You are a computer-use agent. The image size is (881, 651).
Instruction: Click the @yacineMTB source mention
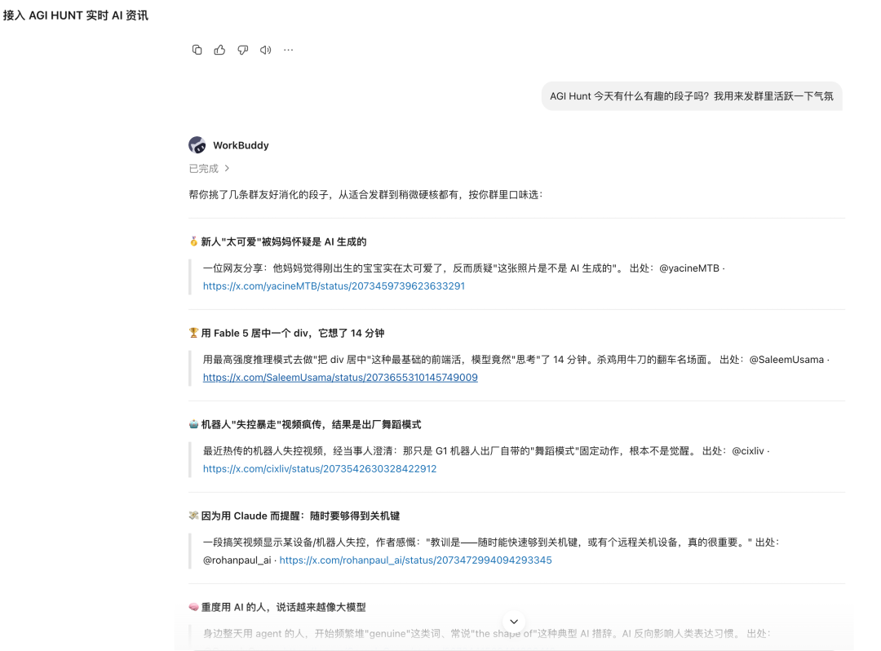pos(689,268)
